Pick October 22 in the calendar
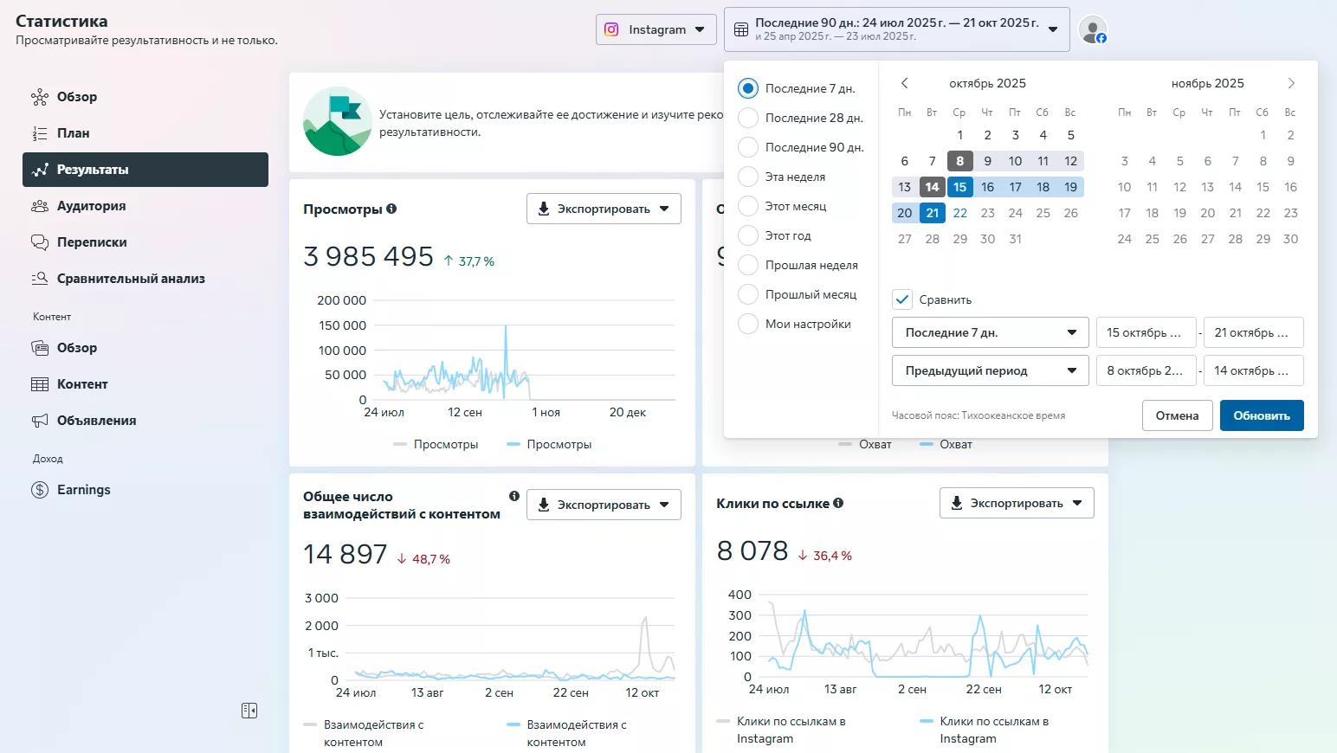Viewport: 1337px width, 753px height. (x=959, y=213)
